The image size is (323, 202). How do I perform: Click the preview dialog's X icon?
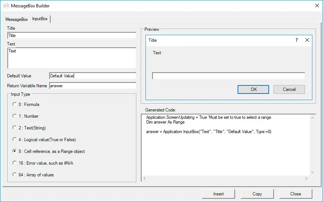click(307, 40)
